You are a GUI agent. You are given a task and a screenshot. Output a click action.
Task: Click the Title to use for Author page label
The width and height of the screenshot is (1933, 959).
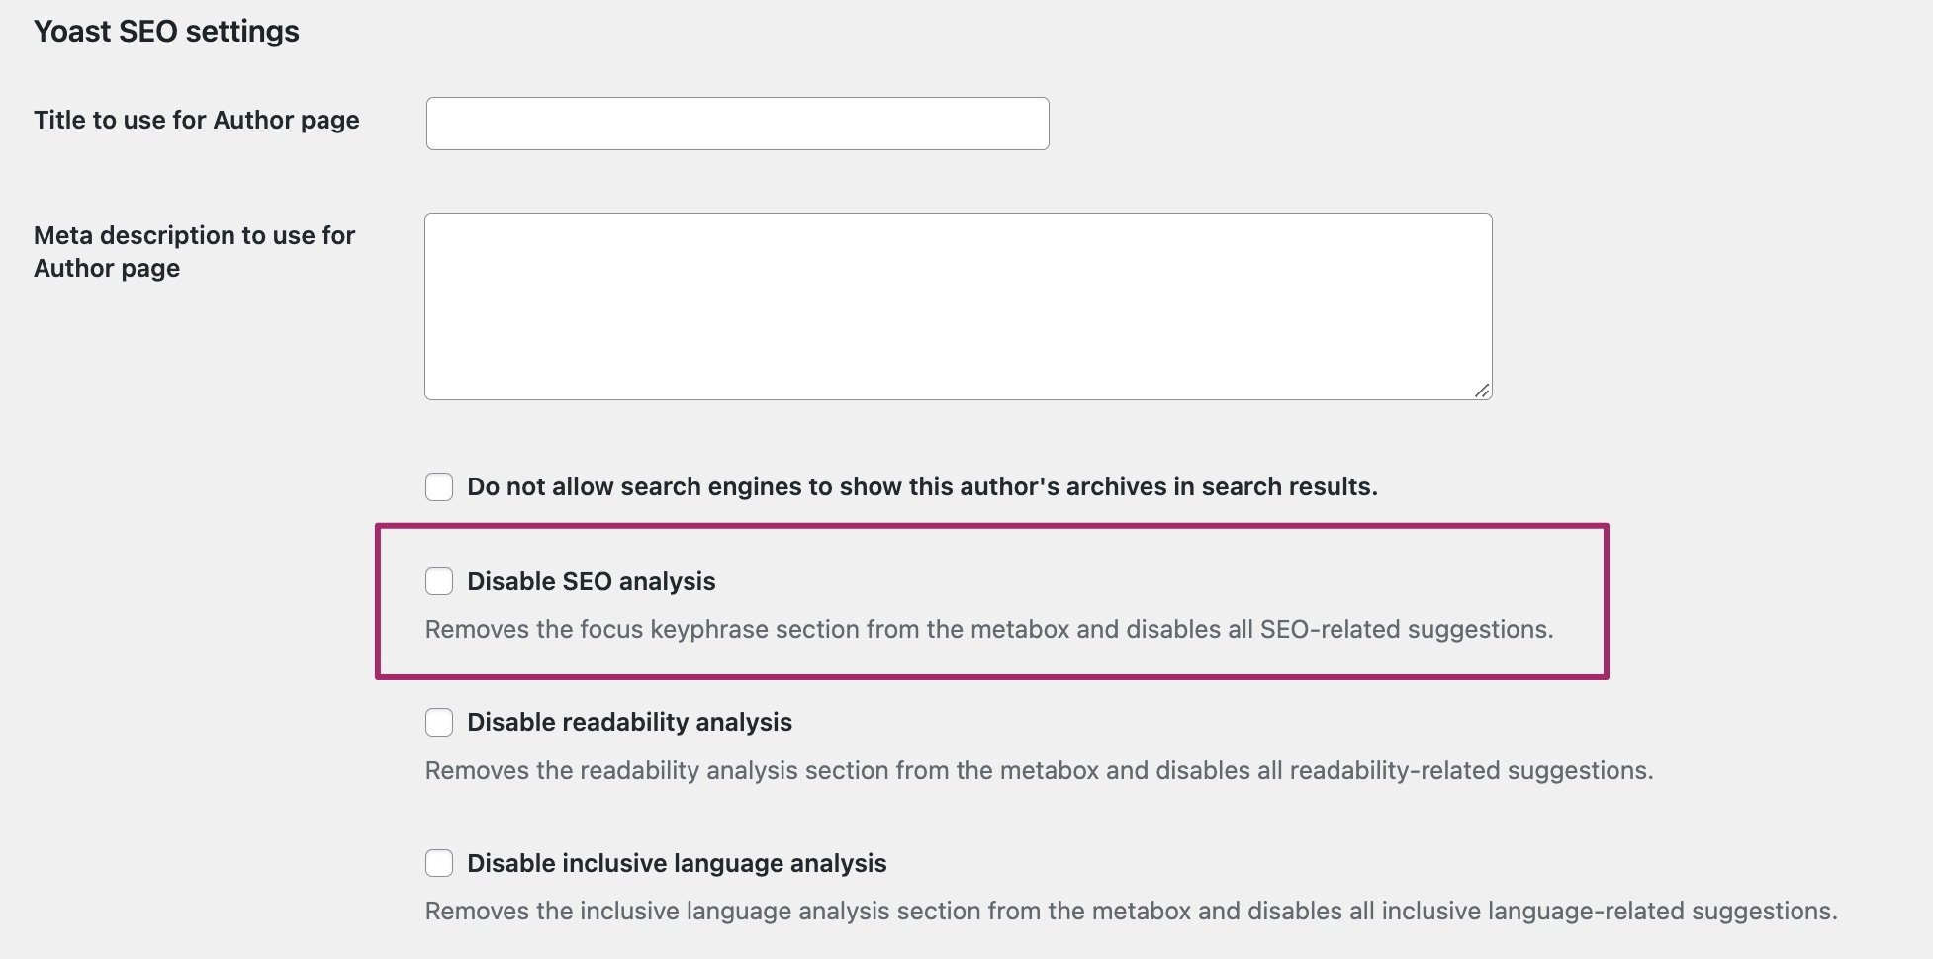point(196,120)
